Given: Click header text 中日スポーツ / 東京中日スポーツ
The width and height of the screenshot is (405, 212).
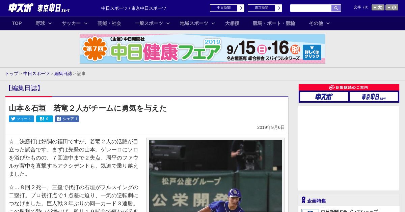Looking at the screenshot, I should [134, 8].
